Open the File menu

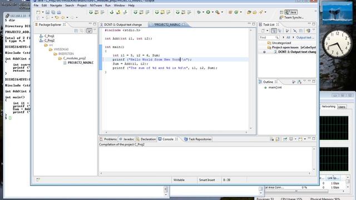point(36,5)
